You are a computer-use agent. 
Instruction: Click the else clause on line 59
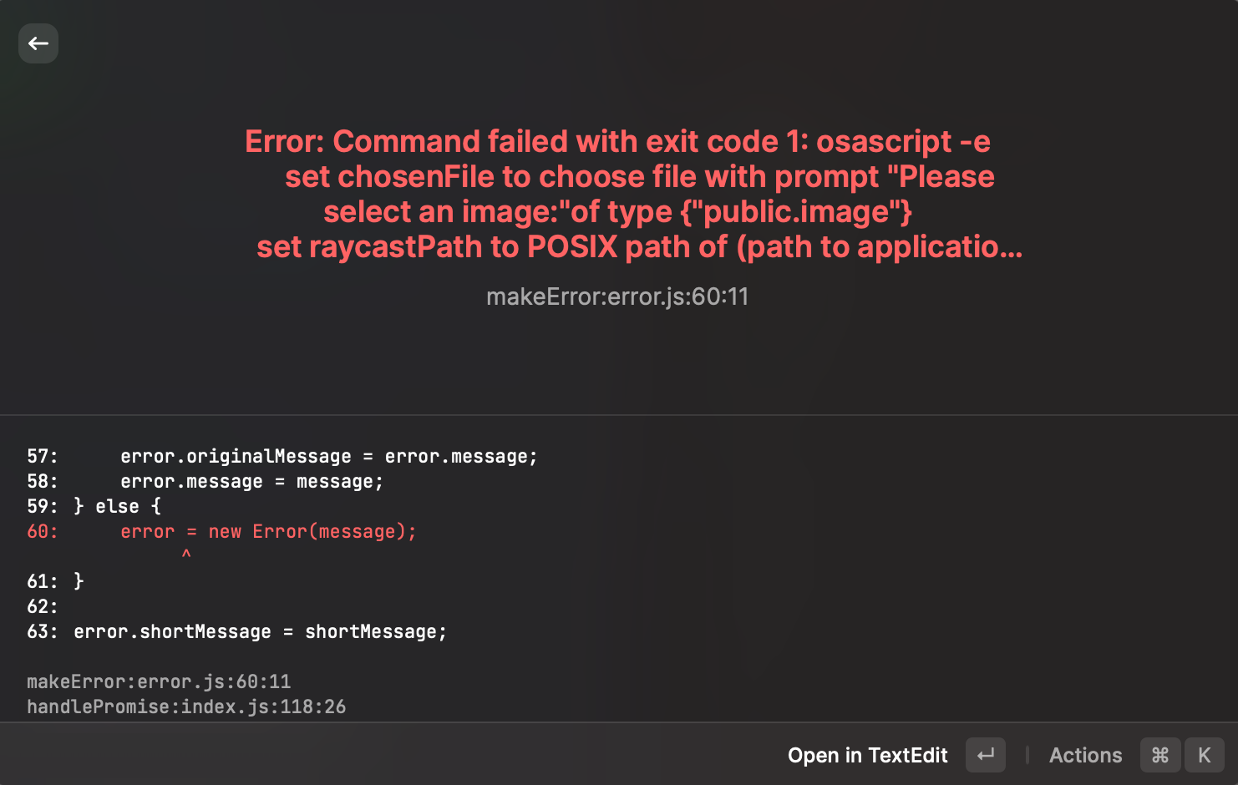pos(118,506)
